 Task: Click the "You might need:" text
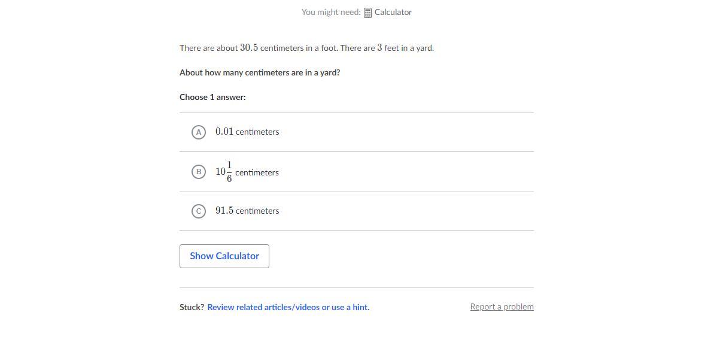[331, 12]
